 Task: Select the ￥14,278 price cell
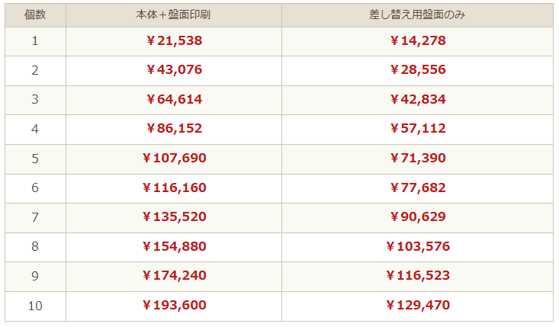point(417,40)
